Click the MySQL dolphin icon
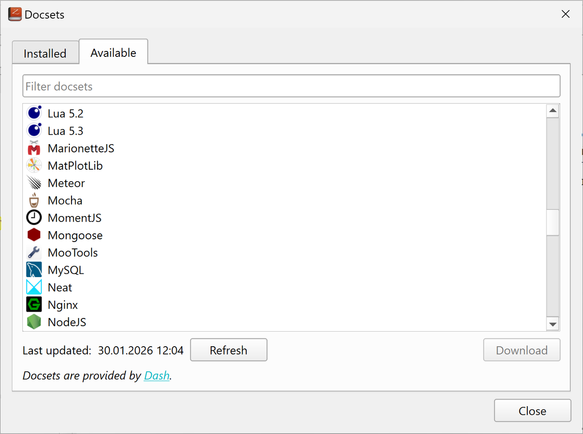This screenshot has height=434, width=583. (x=34, y=269)
